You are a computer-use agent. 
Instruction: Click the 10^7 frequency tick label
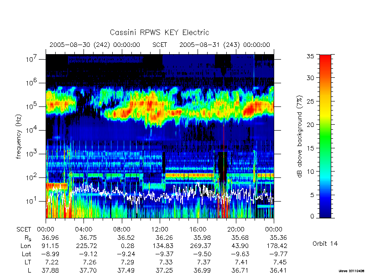pyautogui.click(x=31, y=59)
